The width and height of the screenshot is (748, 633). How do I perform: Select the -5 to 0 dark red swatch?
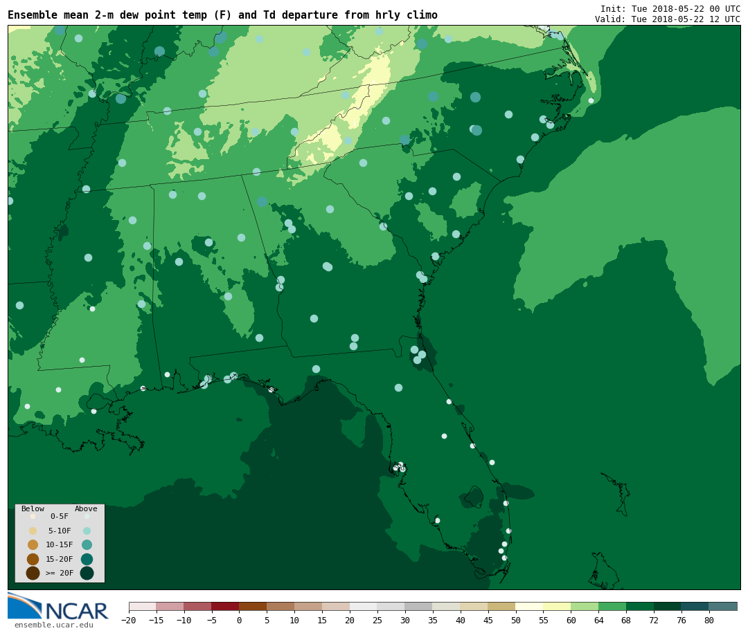(225, 606)
